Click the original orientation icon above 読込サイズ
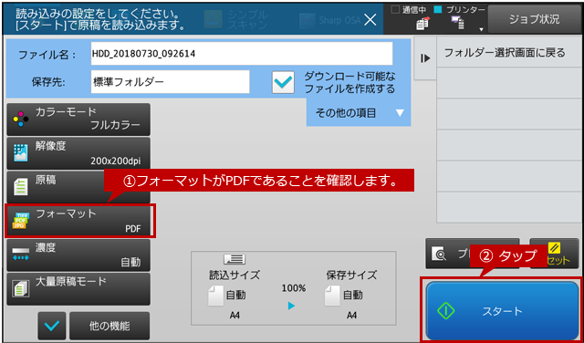This screenshot has width=584, height=343. 235,259
